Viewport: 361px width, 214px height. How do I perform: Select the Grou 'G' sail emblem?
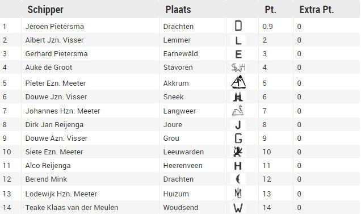pos(238,138)
